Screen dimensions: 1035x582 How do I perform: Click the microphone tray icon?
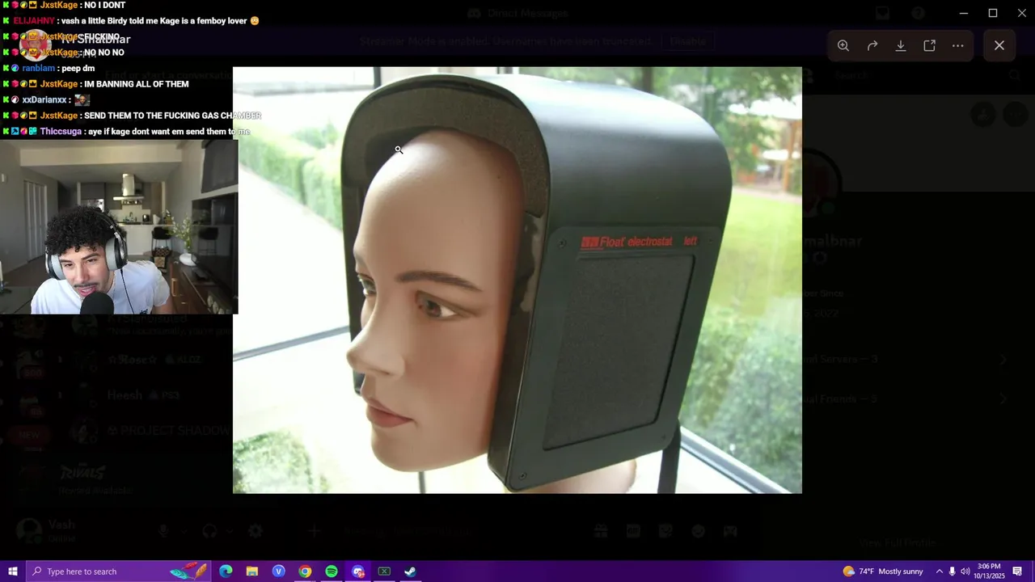(x=952, y=571)
